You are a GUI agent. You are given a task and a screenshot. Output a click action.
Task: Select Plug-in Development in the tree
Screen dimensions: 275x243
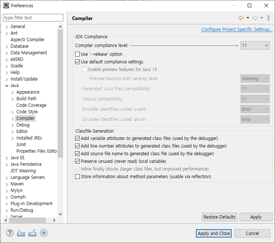point(31,204)
